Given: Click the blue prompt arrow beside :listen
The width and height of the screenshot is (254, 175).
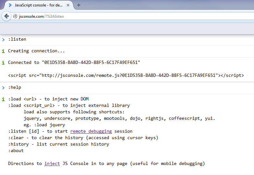Looking at the screenshot, I should click(x=3, y=39).
